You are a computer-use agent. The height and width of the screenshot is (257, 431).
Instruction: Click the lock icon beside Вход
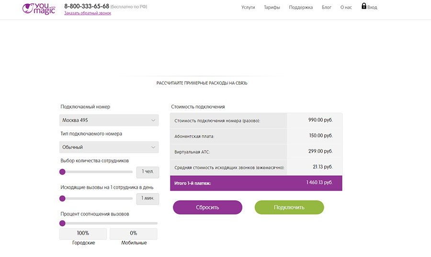click(x=364, y=6)
